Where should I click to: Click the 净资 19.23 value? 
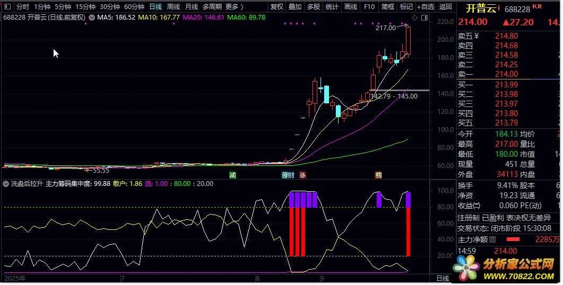[x=509, y=195]
